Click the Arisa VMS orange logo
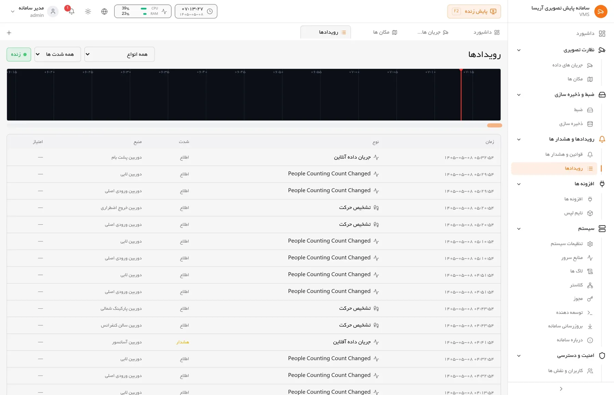The width and height of the screenshot is (614, 395). click(601, 11)
